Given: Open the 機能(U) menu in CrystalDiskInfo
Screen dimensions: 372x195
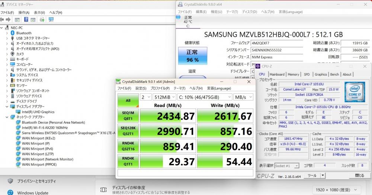Looking at the screenshot, I should (217, 12).
